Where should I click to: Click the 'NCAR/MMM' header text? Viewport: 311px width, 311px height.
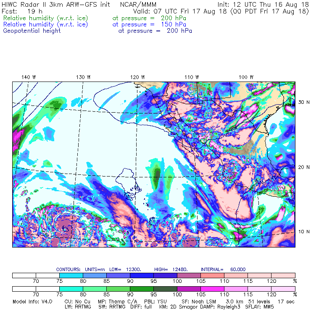[138, 5]
